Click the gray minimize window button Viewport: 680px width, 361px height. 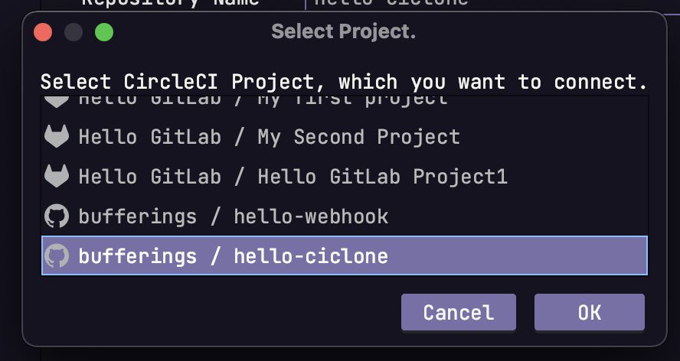pos(74,32)
